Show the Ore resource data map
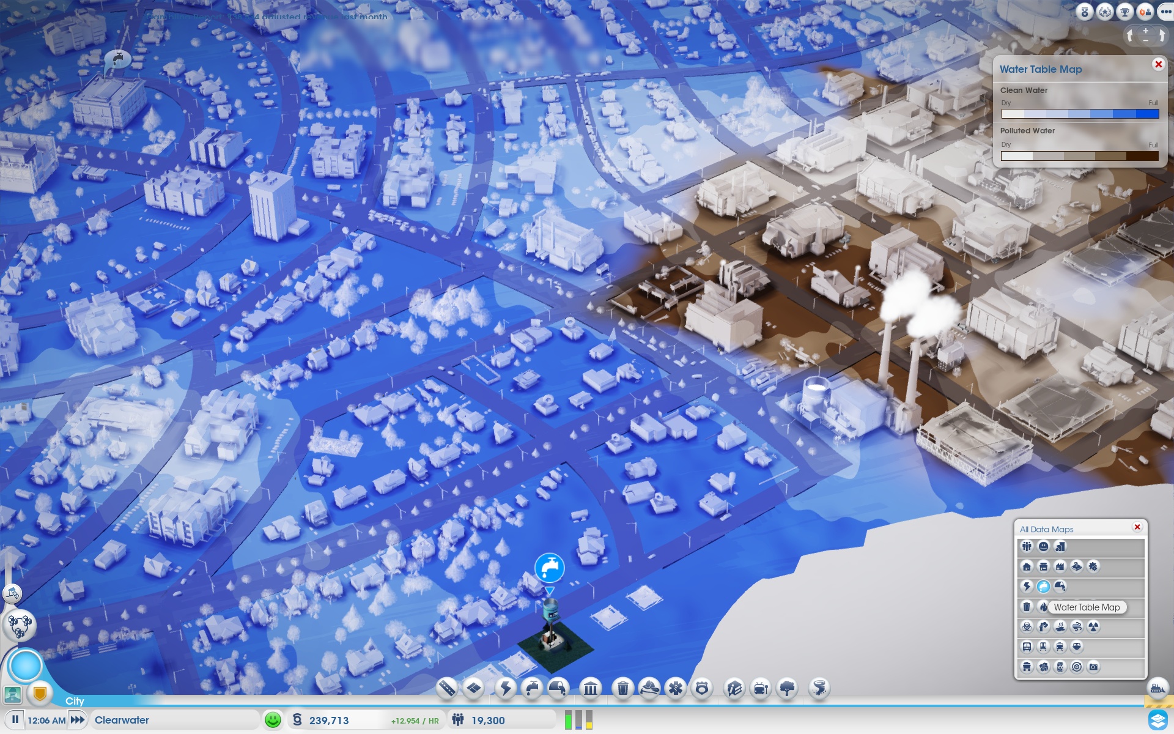Screen dimensions: 1174x734 coord(1043,667)
